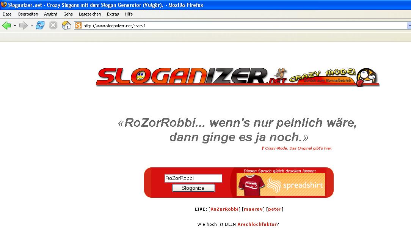This screenshot has height=230, width=411.
Task: Open the RoZorRobbi live link
Action: (224, 209)
